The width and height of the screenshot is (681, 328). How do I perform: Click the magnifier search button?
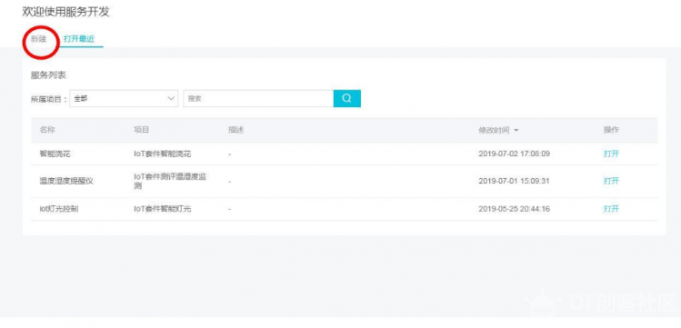coord(347,98)
